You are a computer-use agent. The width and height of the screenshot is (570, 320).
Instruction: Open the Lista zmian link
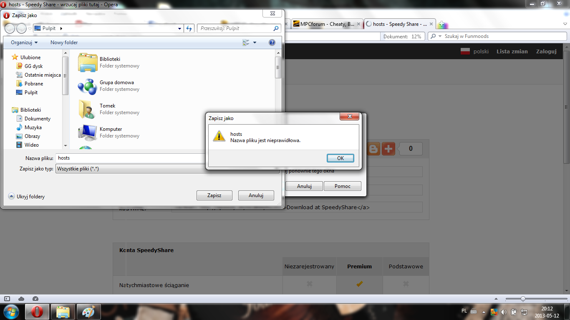tap(512, 51)
